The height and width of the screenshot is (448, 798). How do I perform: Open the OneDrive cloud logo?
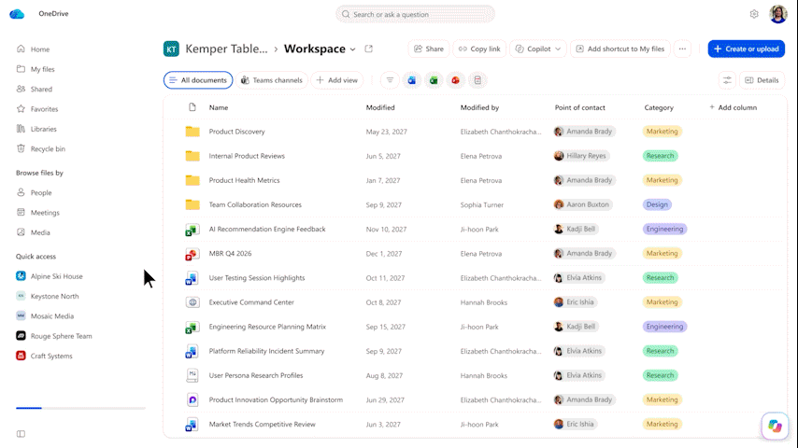(17, 14)
